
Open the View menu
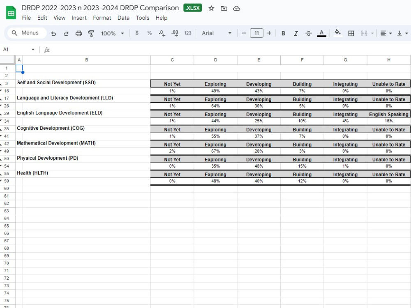click(x=60, y=18)
